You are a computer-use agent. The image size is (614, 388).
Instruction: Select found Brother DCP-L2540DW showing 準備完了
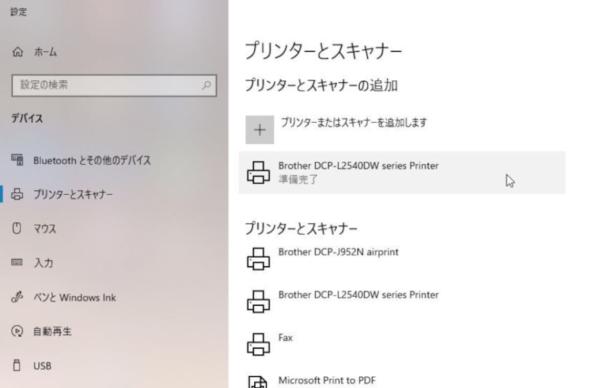pyautogui.click(x=402, y=172)
